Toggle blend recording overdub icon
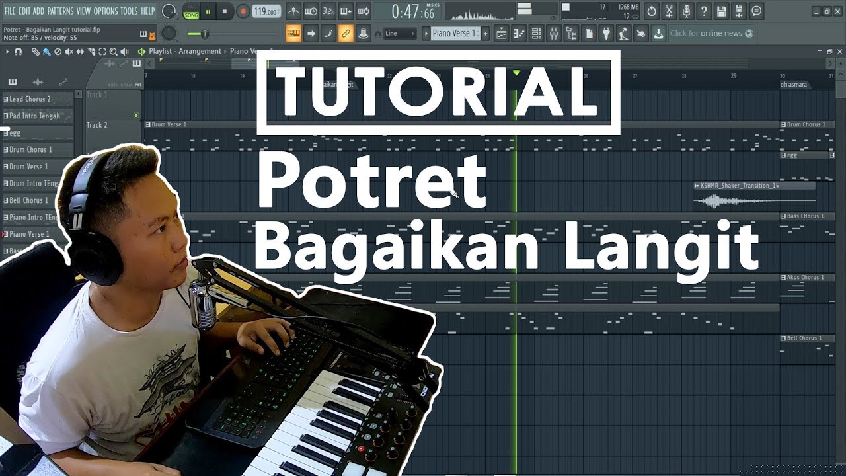Screen dimensions: 846x476 pyautogui.click(x=345, y=11)
